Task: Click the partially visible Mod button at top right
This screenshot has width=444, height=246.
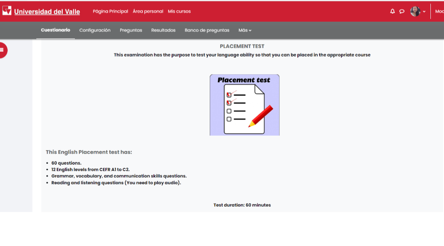Action: pos(439,11)
